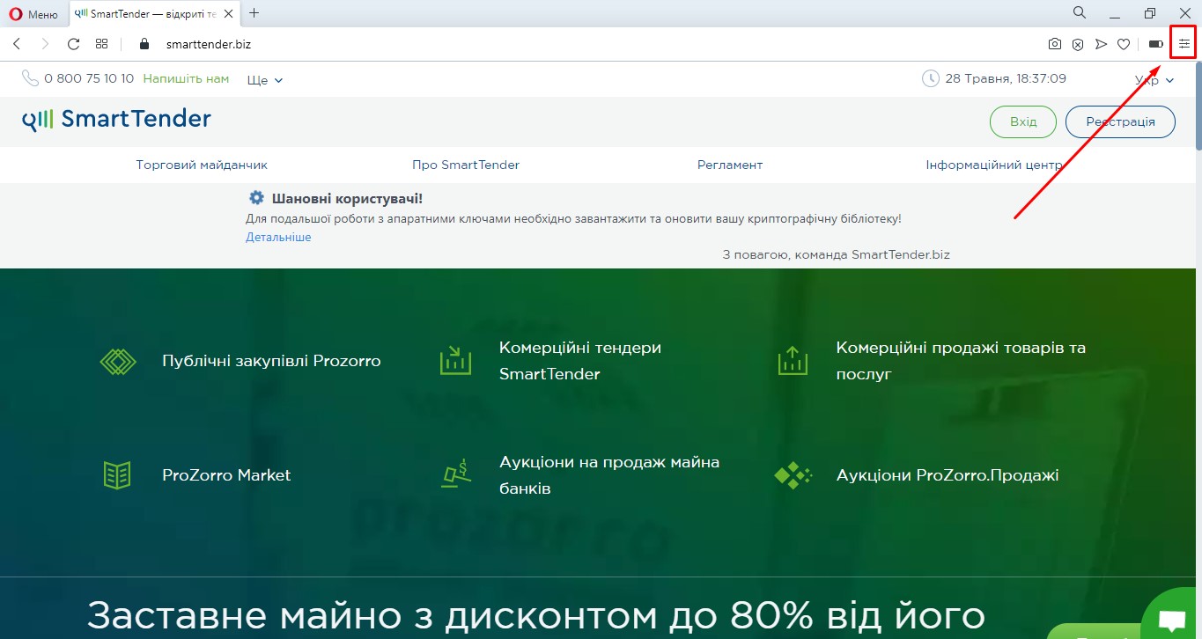1202x639 pixels.
Task: Open "Публічні закупівлі Prozorro" section
Action: click(271, 361)
